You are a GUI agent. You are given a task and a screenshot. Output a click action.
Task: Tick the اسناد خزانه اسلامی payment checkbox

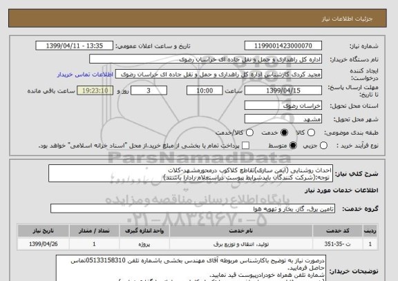coord(245,146)
